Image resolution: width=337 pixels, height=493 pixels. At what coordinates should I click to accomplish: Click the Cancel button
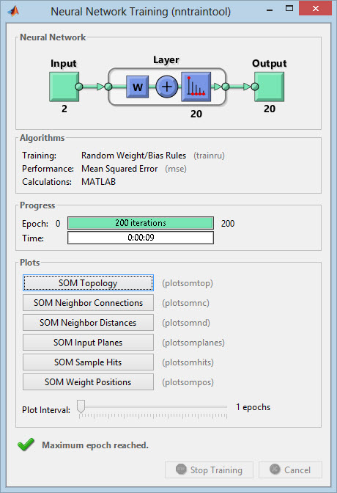coord(291,470)
